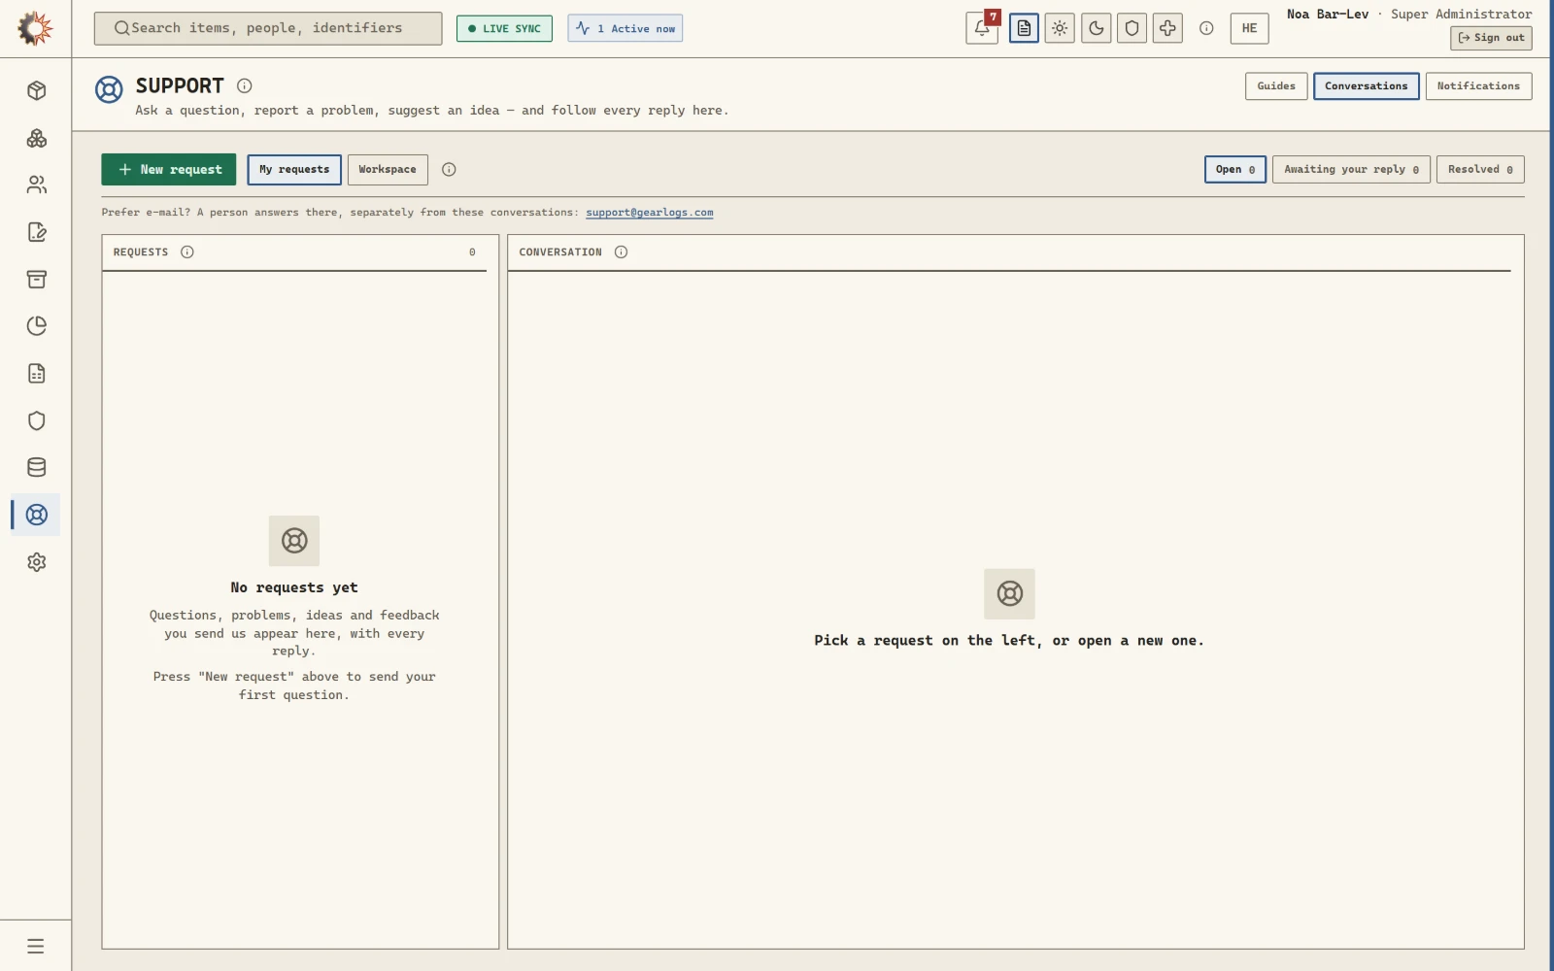Switch to the Guides tab
The image size is (1554, 971).
[1276, 86]
